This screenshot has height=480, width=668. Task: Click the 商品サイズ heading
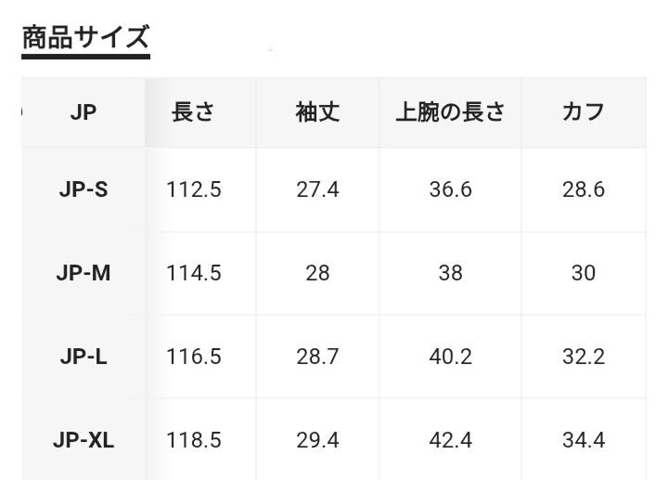pyautogui.click(x=85, y=37)
